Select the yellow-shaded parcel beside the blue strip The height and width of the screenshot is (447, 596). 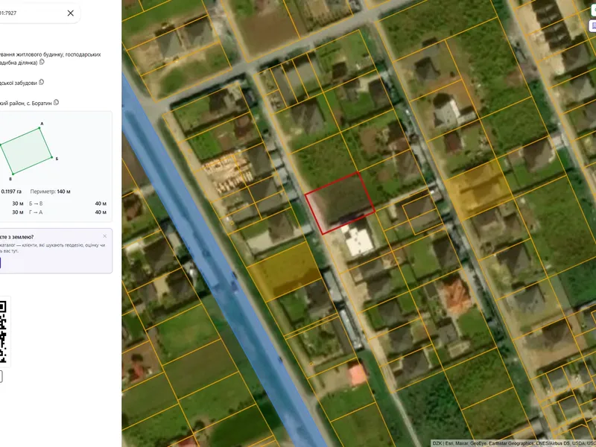point(285,270)
